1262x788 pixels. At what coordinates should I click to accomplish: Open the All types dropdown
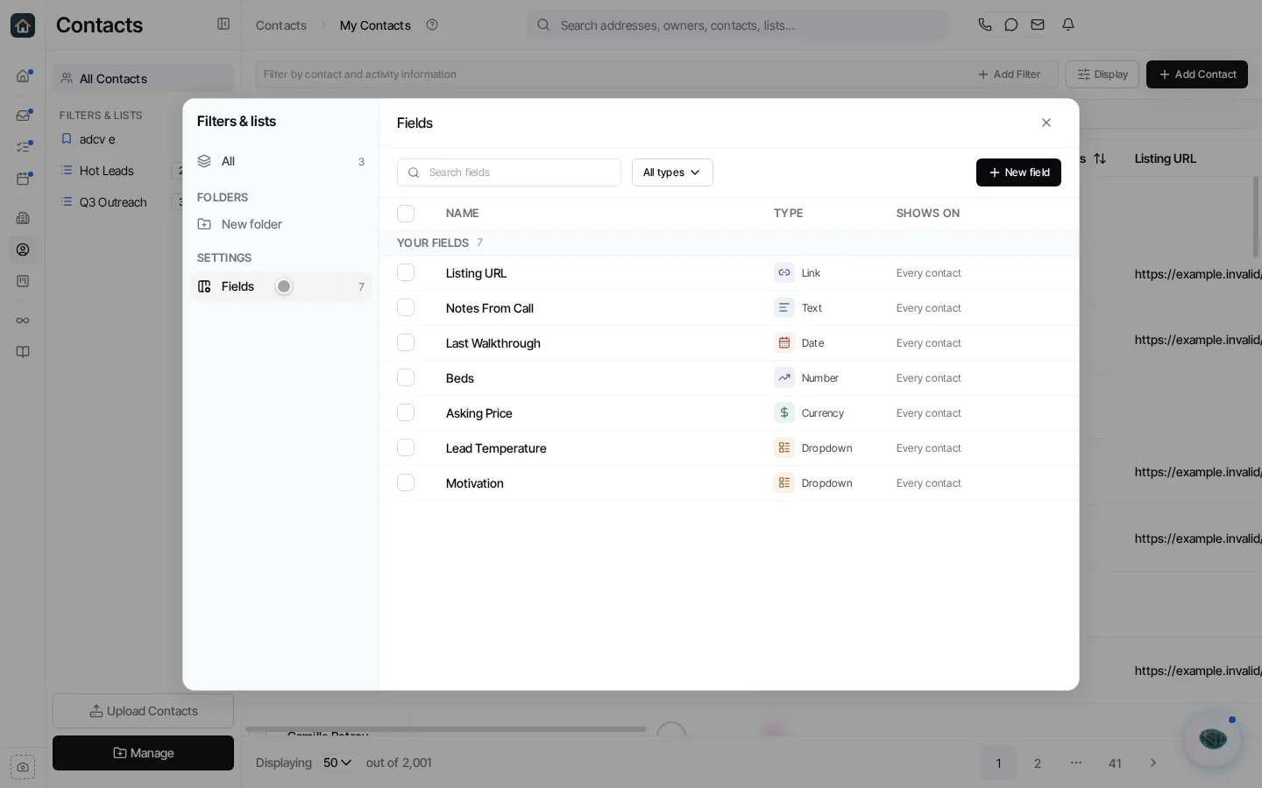coord(672,172)
